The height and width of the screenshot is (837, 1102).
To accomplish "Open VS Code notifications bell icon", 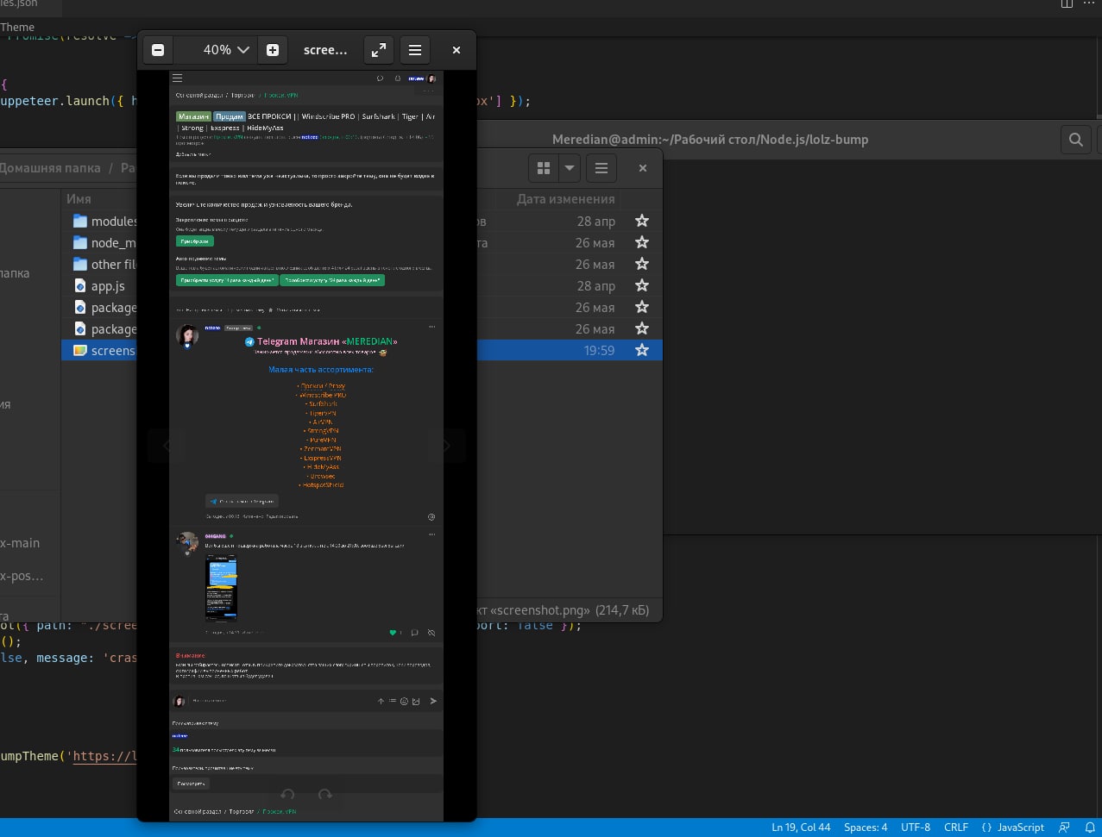I will [x=1090, y=828].
